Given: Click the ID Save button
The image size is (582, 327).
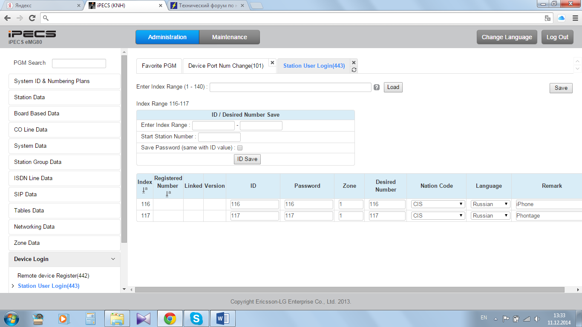Looking at the screenshot, I should 247,159.
